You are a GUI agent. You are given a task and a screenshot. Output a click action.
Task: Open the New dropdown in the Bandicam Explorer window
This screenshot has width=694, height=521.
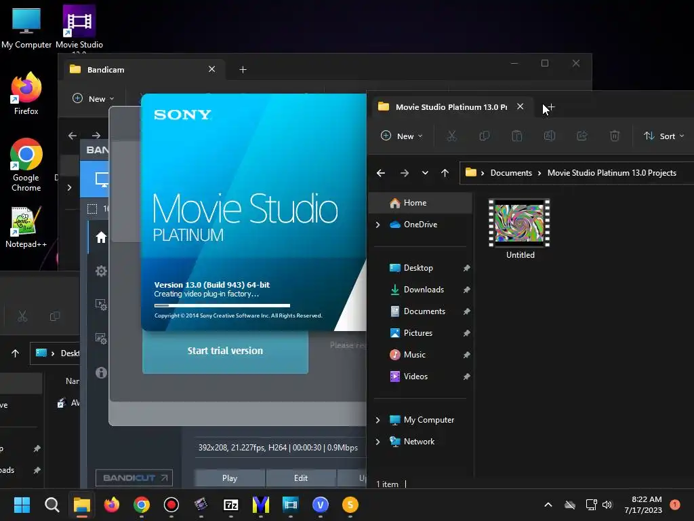coord(94,98)
